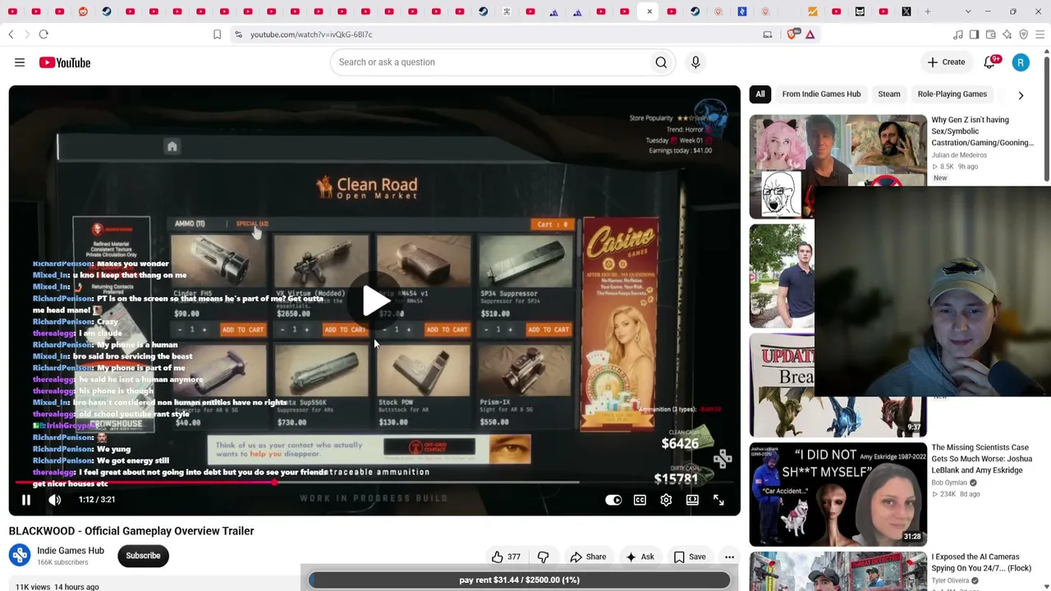Open the video player settings gear
This screenshot has width=1051, height=591.
tap(666, 500)
